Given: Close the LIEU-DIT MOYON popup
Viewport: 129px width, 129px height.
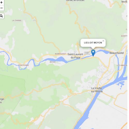Looking at the screenshot, I should pyautogui.click(x=103, y=41).
